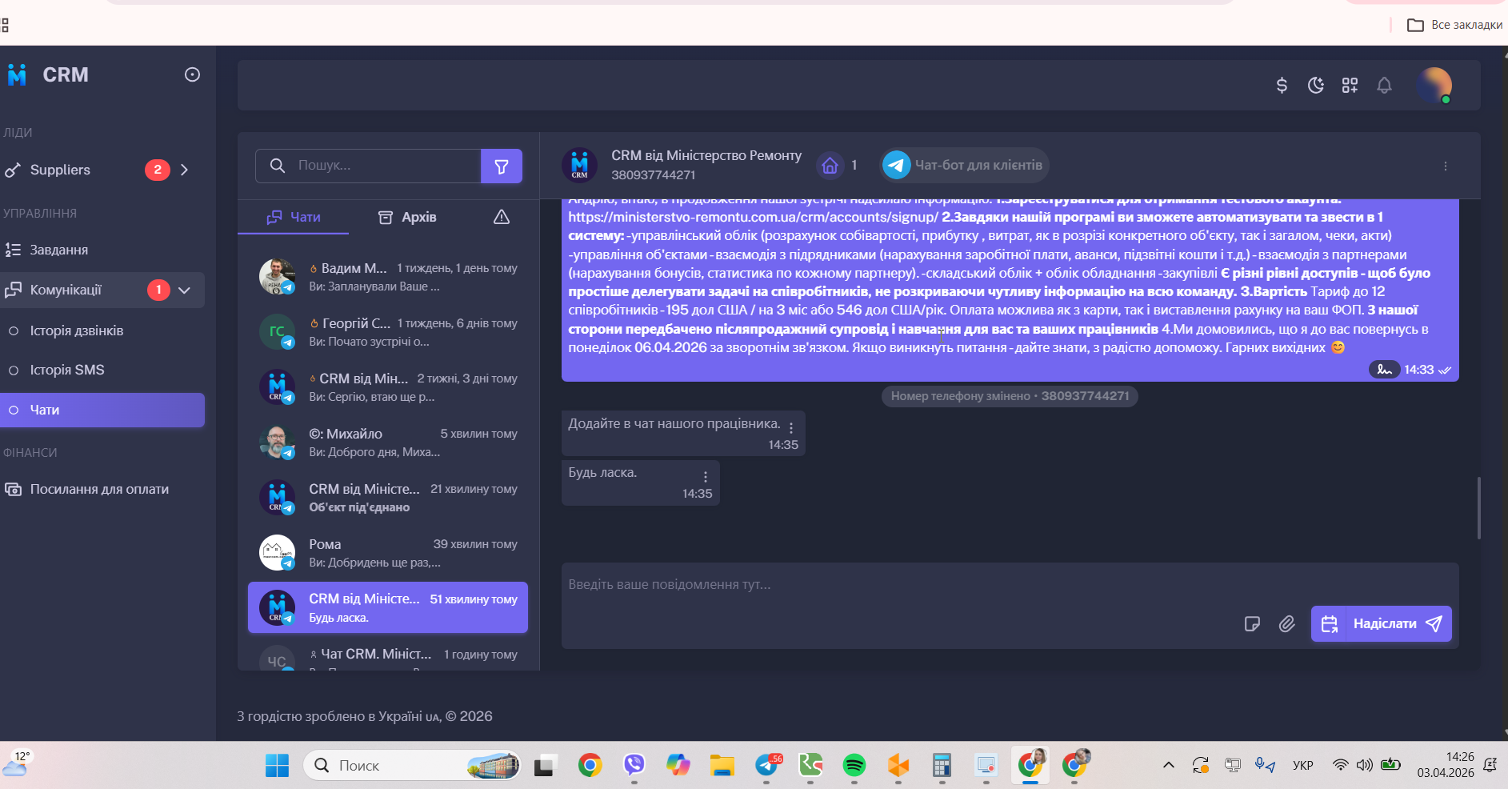Click Чат-бот для клієнтів Telegram badge

click(964, 165)
